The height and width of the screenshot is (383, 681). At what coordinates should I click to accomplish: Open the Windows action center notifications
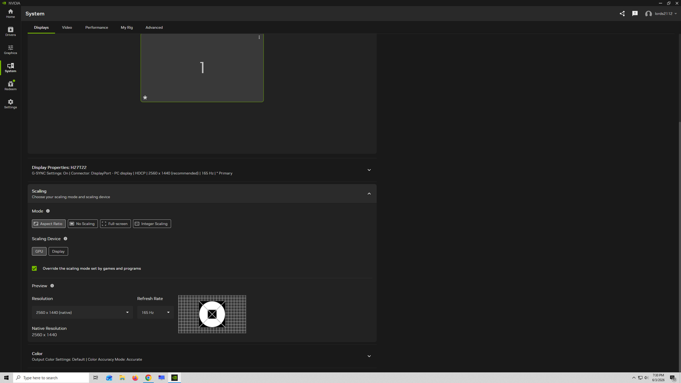tap(673, 378)
